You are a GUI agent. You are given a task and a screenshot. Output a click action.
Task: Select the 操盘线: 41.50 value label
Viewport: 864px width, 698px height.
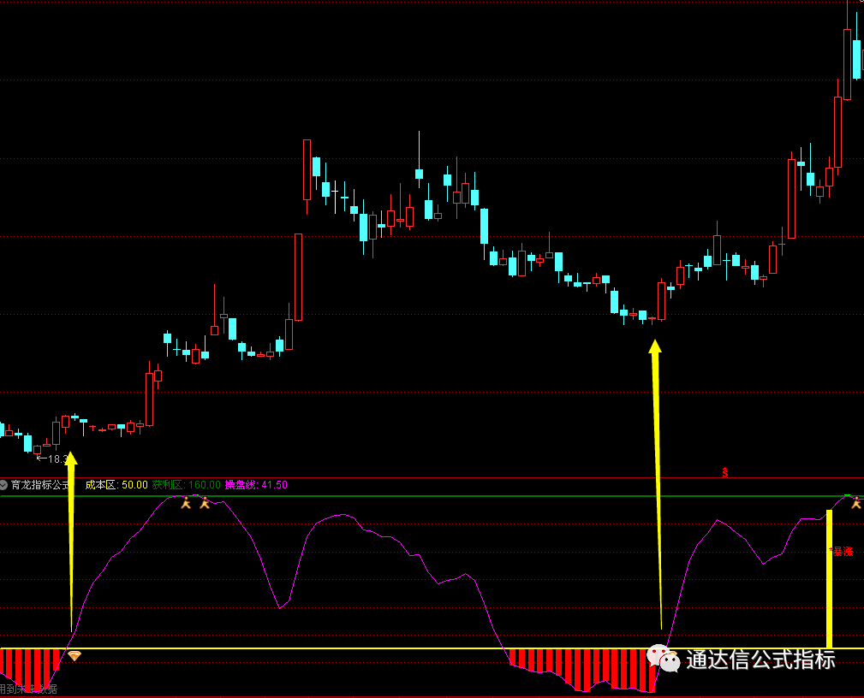(x=256, y=485)
